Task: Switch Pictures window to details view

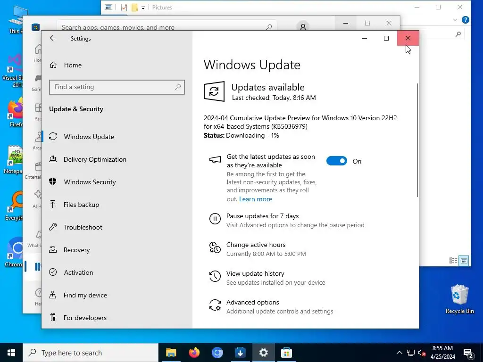Action: 453,261
